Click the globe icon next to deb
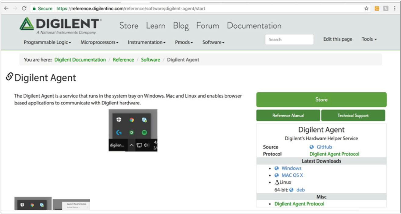The image size is (401, 214). tap(291, 190)
